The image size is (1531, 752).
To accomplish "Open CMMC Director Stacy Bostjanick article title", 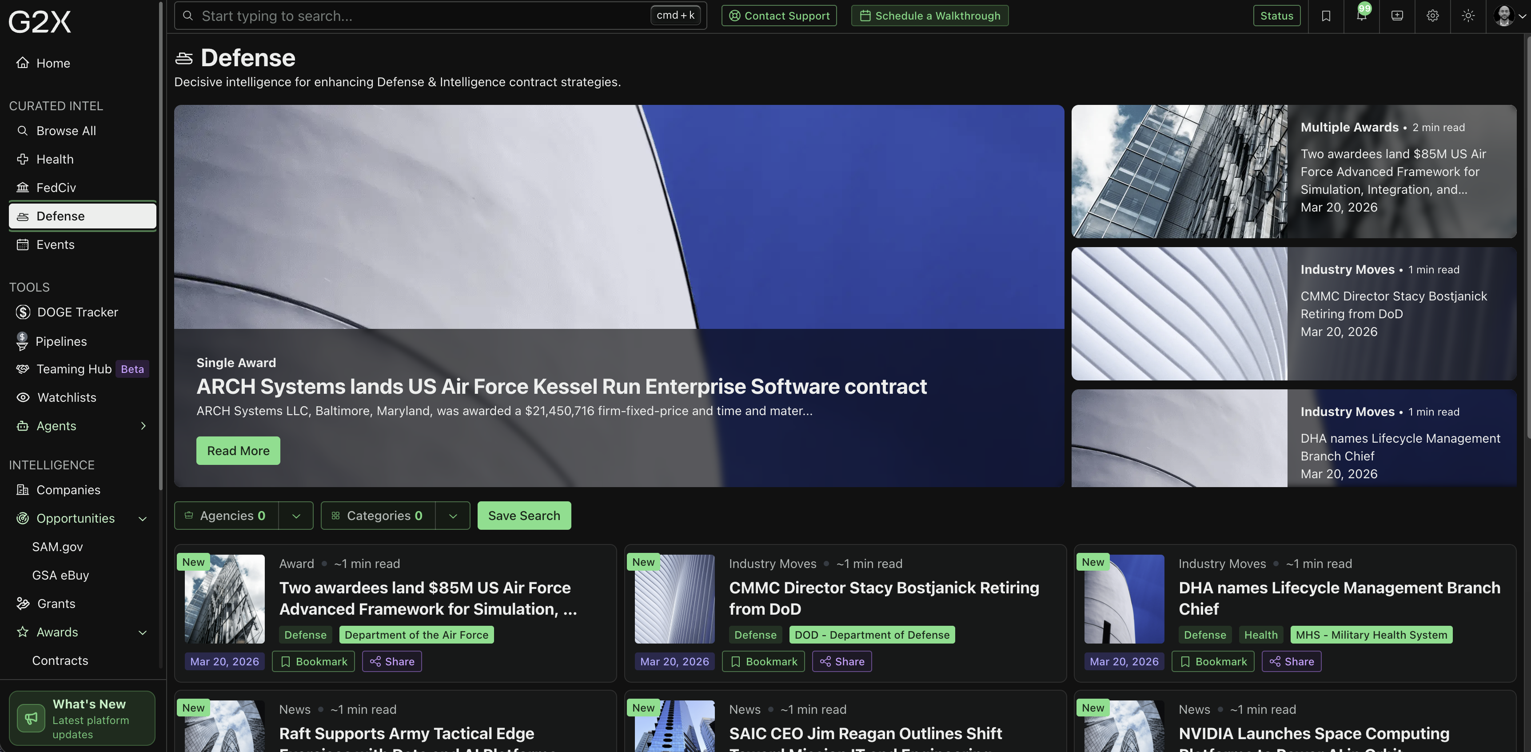I will pyautogui.click(x=885, y=599).
